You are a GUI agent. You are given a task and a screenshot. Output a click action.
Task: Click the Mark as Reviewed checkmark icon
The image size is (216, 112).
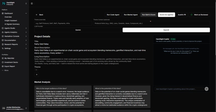click(x=192, y=15)
